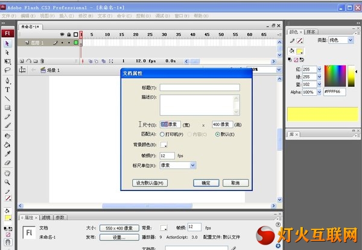The width and height of the screenshot is (362, 250).
Task: Select the Hand tool
Action: coord(7,173)
